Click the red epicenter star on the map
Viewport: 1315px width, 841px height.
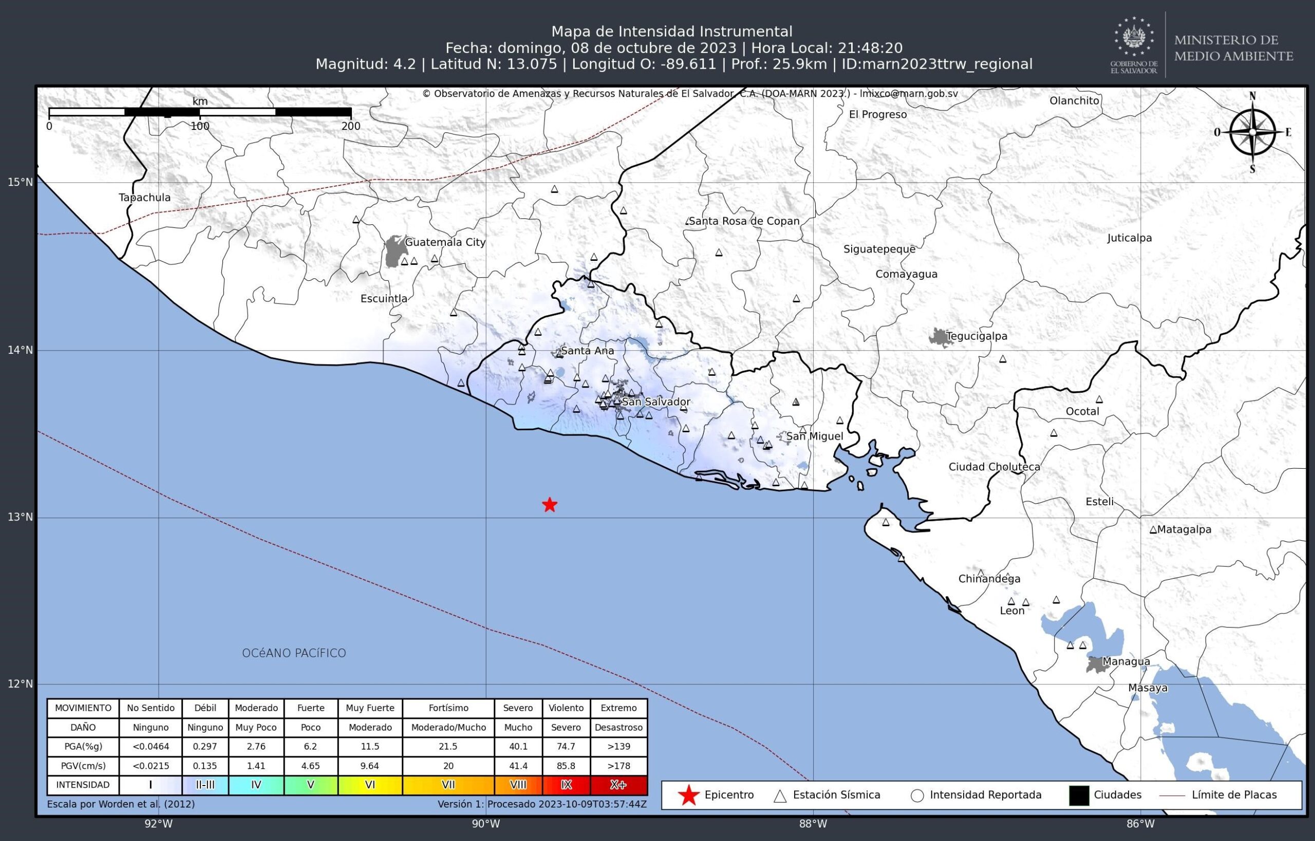click(x=550, y=505)
